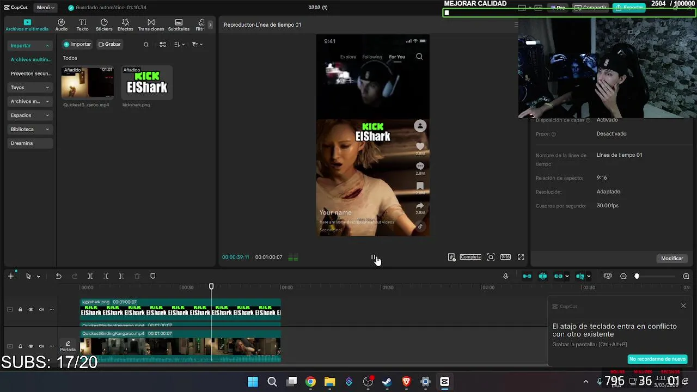This screenshot has width=697, height=392.
Task: Open the Efectos tab
Action: coord(125,25)
